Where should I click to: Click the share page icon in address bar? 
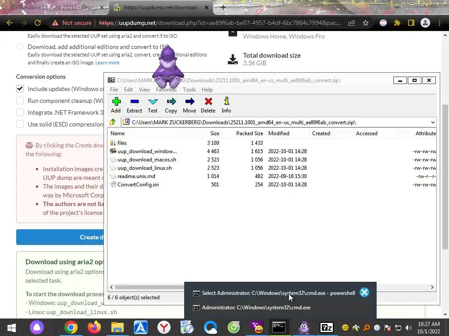(x=352, y=23)
